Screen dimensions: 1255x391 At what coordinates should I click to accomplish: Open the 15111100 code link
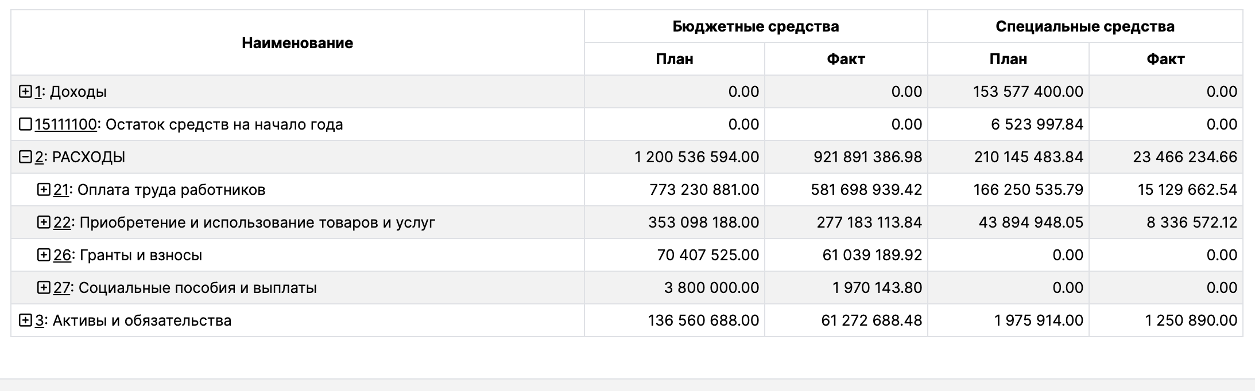pos(65,124)
